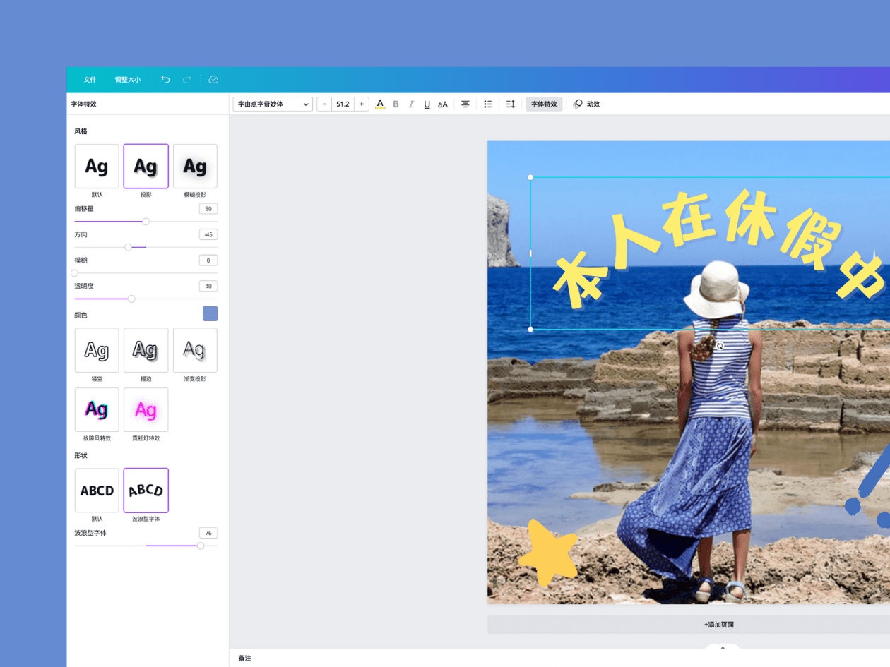Check cloud save status icon
890x667 pixels.
coord(213,80)
